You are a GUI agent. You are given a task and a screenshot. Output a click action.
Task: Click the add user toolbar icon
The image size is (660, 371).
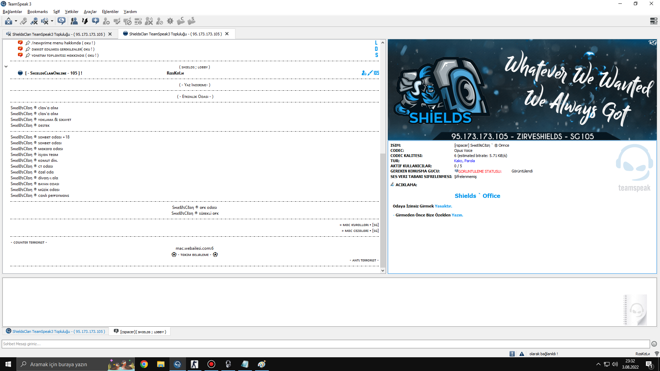point(106,21)
